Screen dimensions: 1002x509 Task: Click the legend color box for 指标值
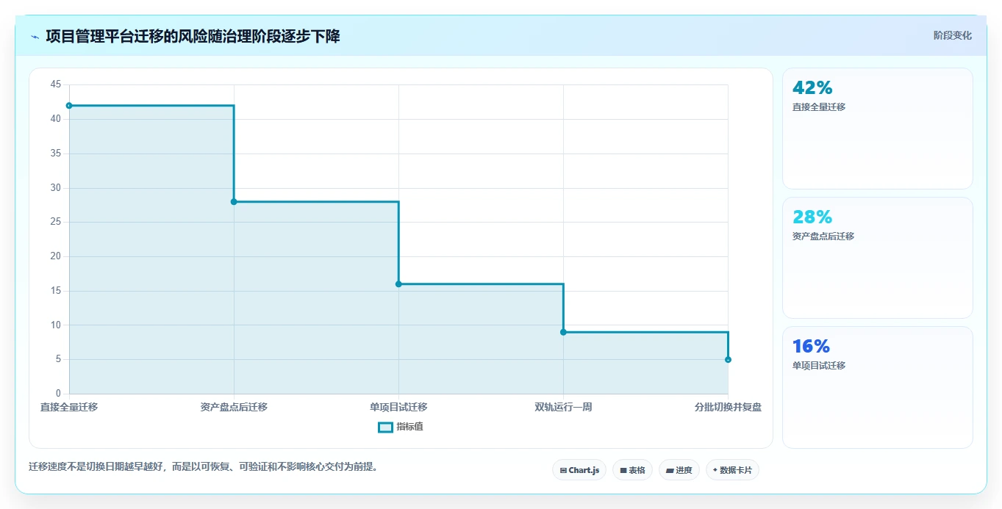tap(385, 427)
